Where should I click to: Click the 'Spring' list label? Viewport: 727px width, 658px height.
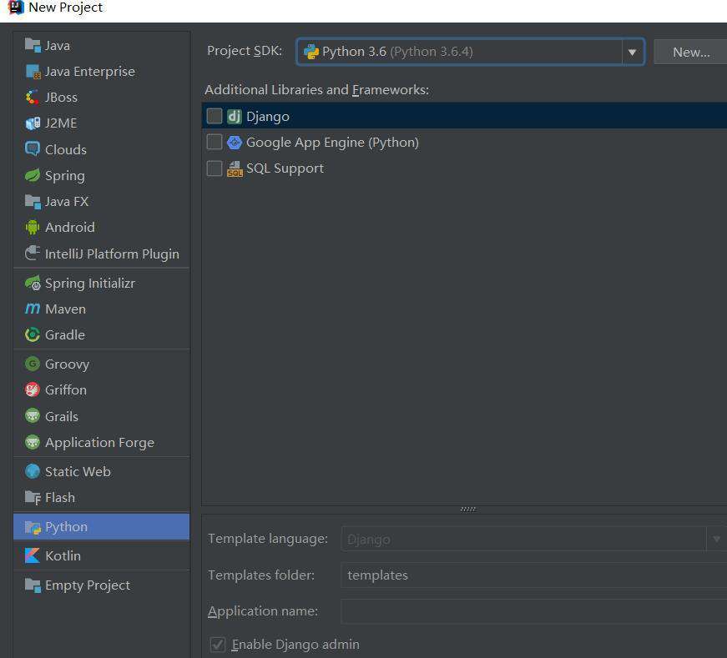tap(65, 176)
